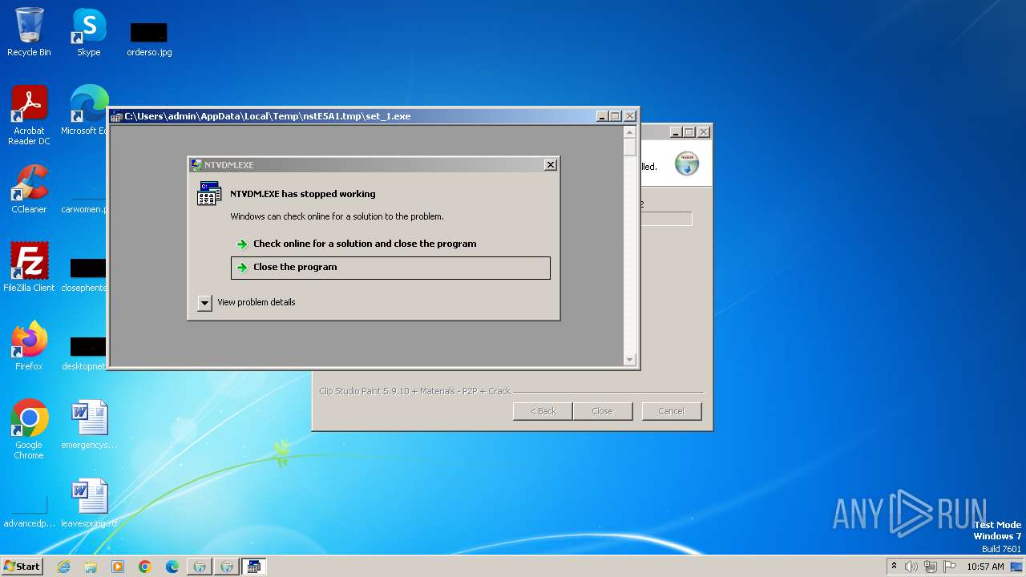This screenshot has width=1026, height=577.
Task: Launch Firefox from the desktop
Action: [x=29, y=346]
